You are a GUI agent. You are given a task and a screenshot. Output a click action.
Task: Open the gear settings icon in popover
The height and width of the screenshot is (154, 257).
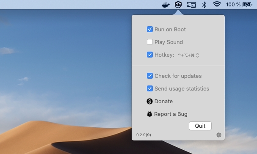219,135
